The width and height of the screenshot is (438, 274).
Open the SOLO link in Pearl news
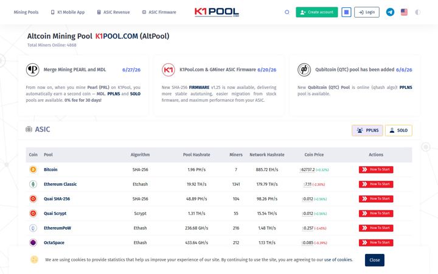pyautogui.click(x=135, y=94)
